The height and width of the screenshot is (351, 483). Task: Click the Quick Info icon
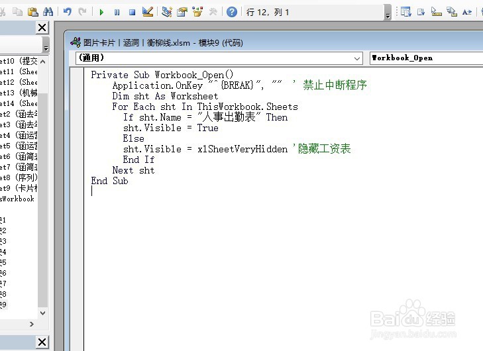[436, 12]
